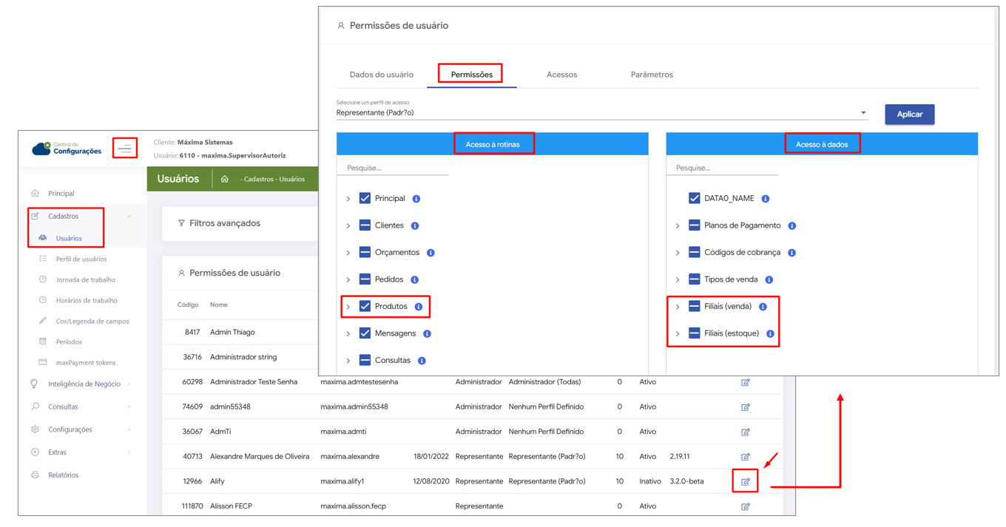Screen dimensions: 1006x527
Task: Expand Inteligência de Negócio sidebar menu
Action: (84, 384)
